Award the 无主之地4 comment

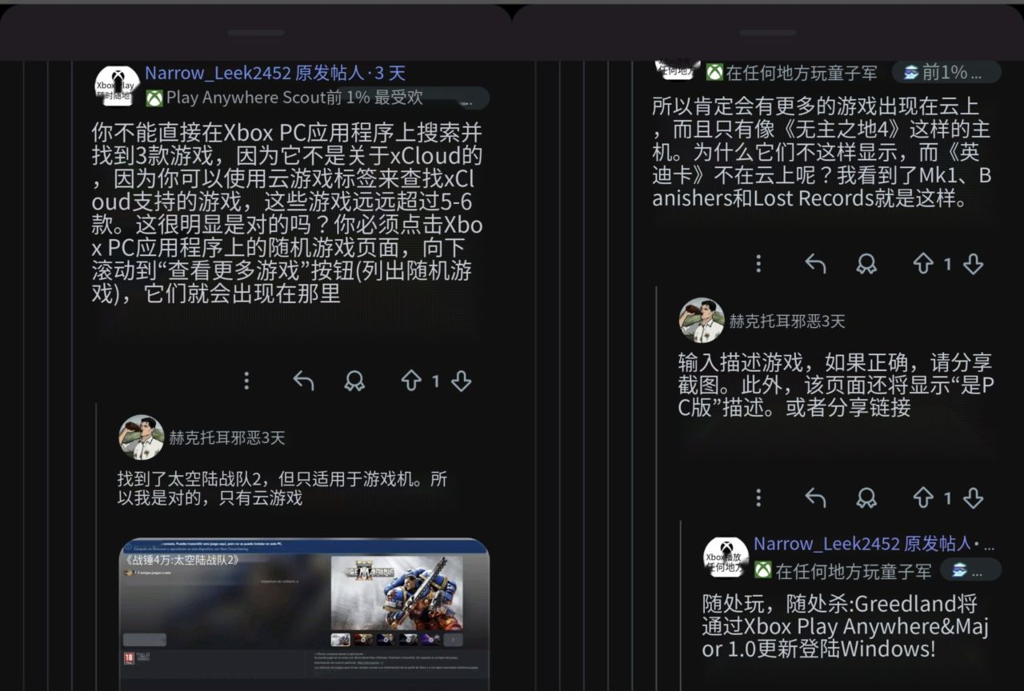pyautogui.click(x=866, y=263)
